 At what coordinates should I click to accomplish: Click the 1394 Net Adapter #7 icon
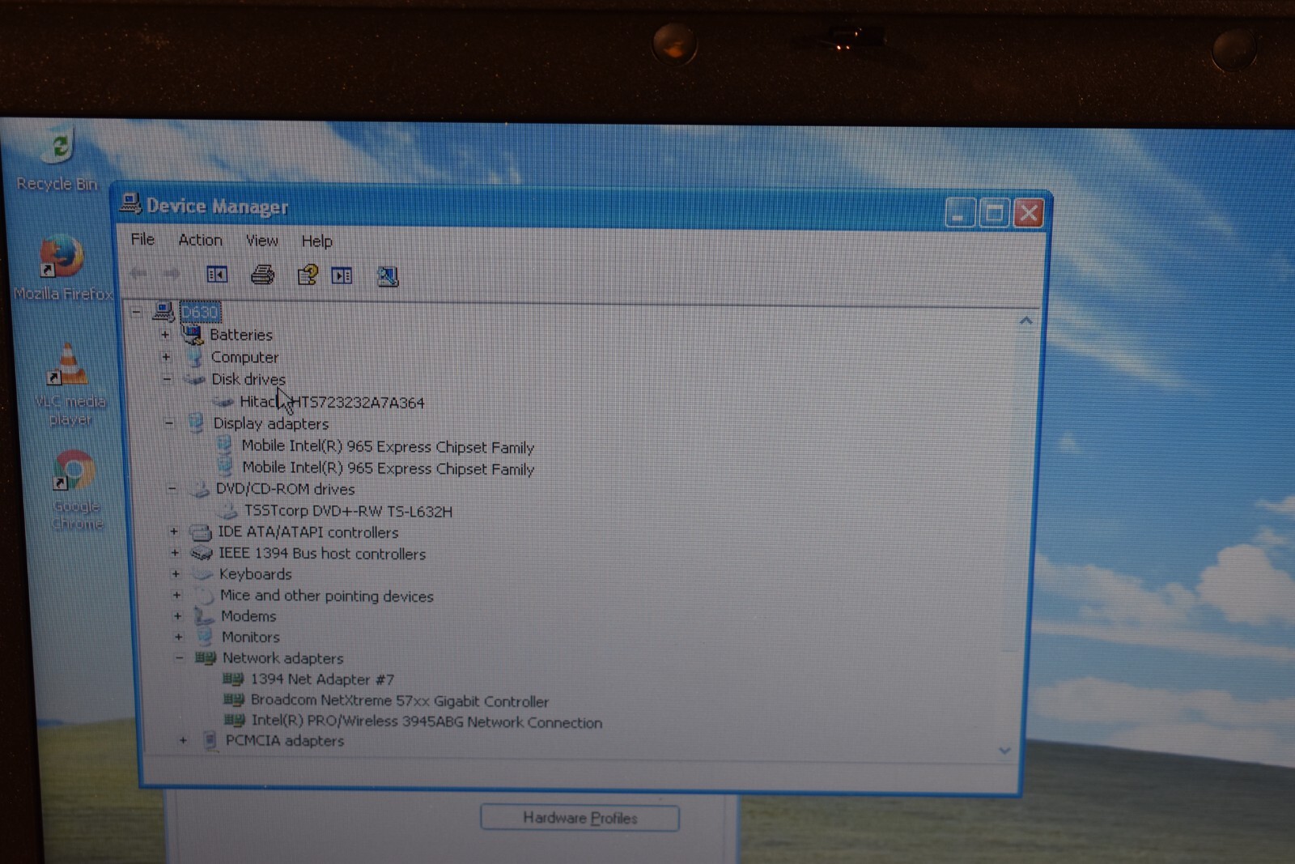point(233,679)
